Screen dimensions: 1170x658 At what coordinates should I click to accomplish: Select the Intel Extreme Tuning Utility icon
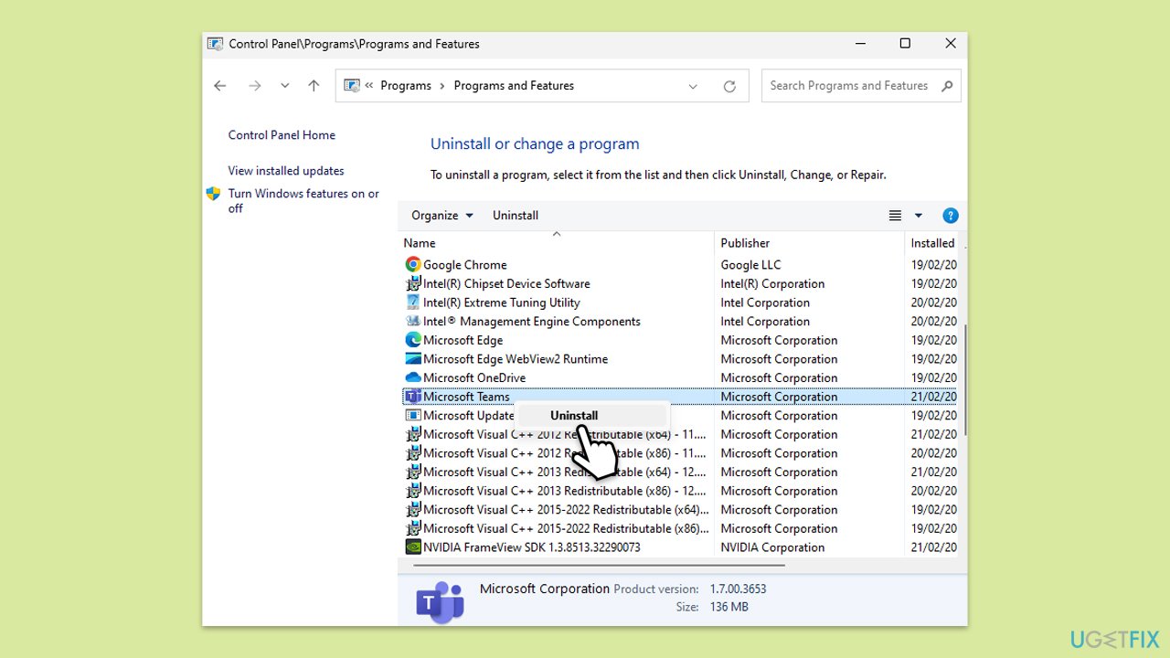coord(413,302)
